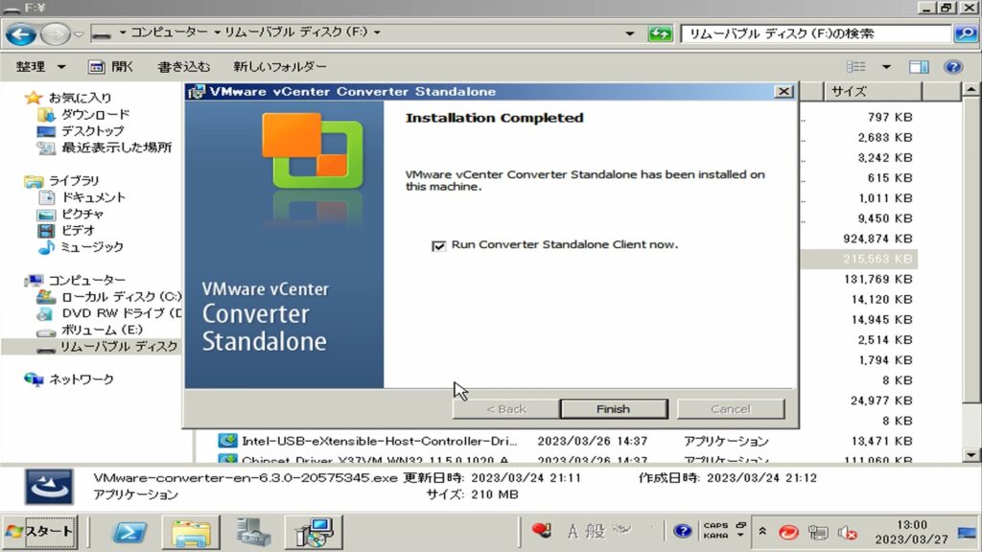Open the スタート menu
Screen dimensions: 982x552
[40, 532]
